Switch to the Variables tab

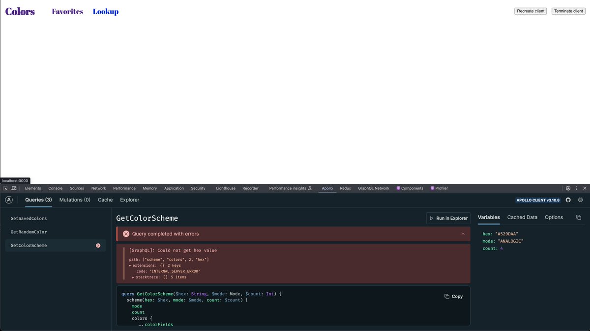[x=489, y=217]
